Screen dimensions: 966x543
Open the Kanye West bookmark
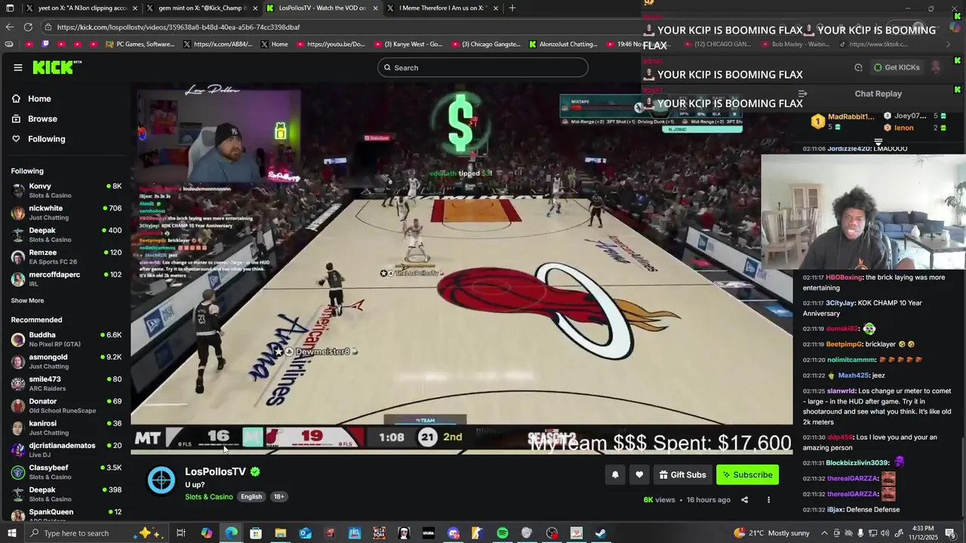(408, 44)
